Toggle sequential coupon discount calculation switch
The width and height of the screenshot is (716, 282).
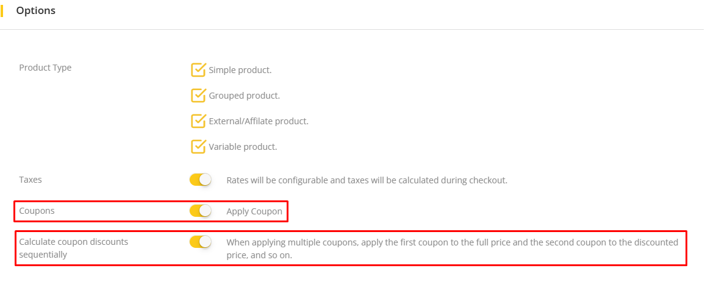[200, 242]
